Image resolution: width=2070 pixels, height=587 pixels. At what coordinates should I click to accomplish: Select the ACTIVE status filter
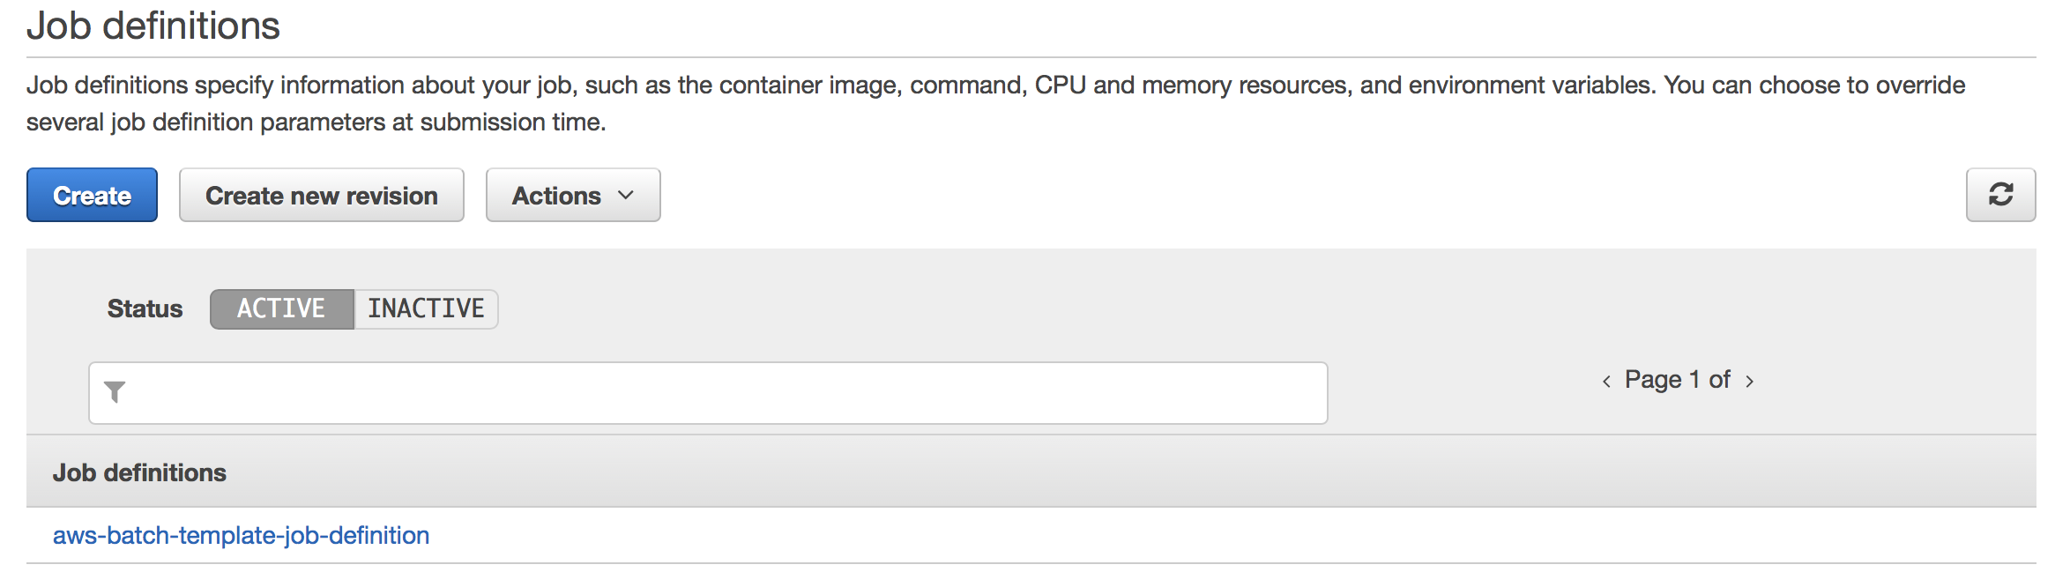[x=282, y=308]
